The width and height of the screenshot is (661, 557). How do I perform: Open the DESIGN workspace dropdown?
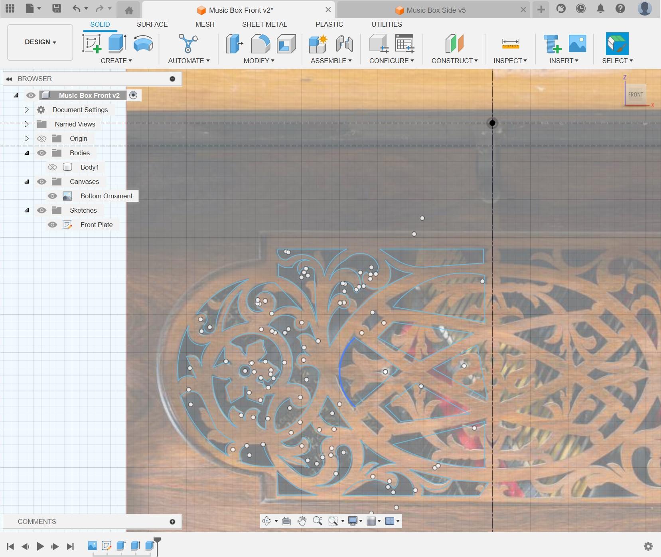[x=39, y=42]
